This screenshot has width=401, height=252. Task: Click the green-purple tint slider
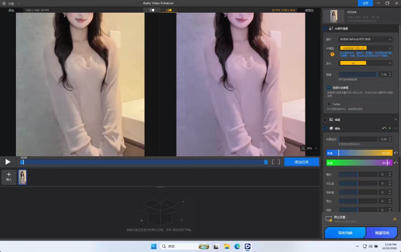tap(359, 163)
